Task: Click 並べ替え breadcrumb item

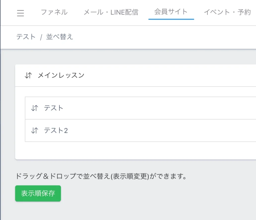Action: click(59, 37)
